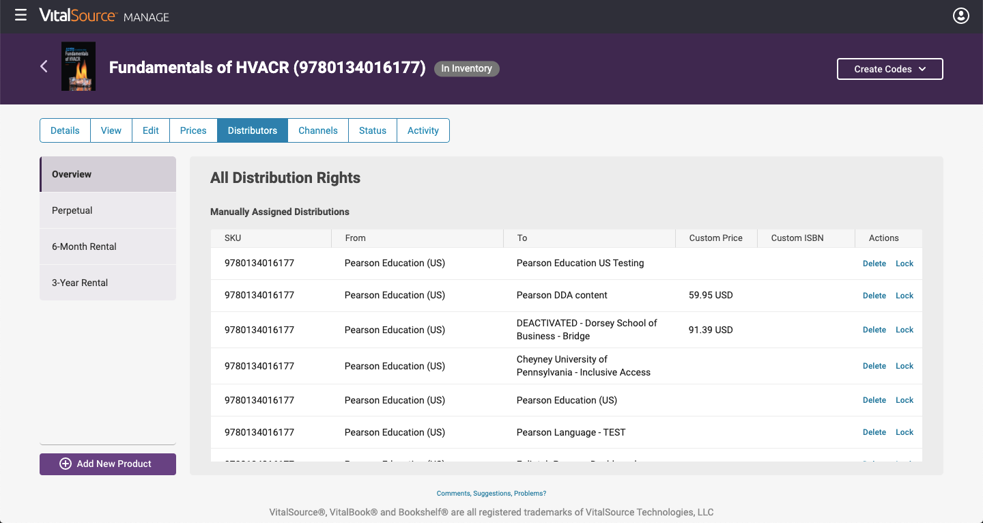This screenshot has height=523, width=983.
Task: Switch to the Channels tab
Action: click(317, 130)
